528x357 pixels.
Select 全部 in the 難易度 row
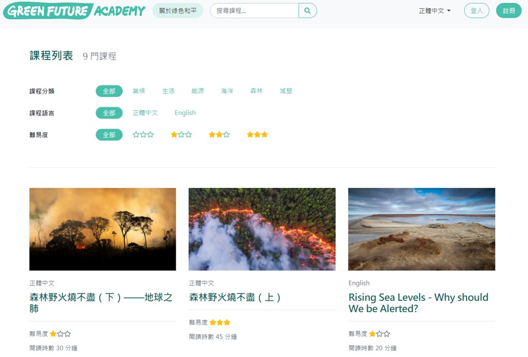pos(109,135)
